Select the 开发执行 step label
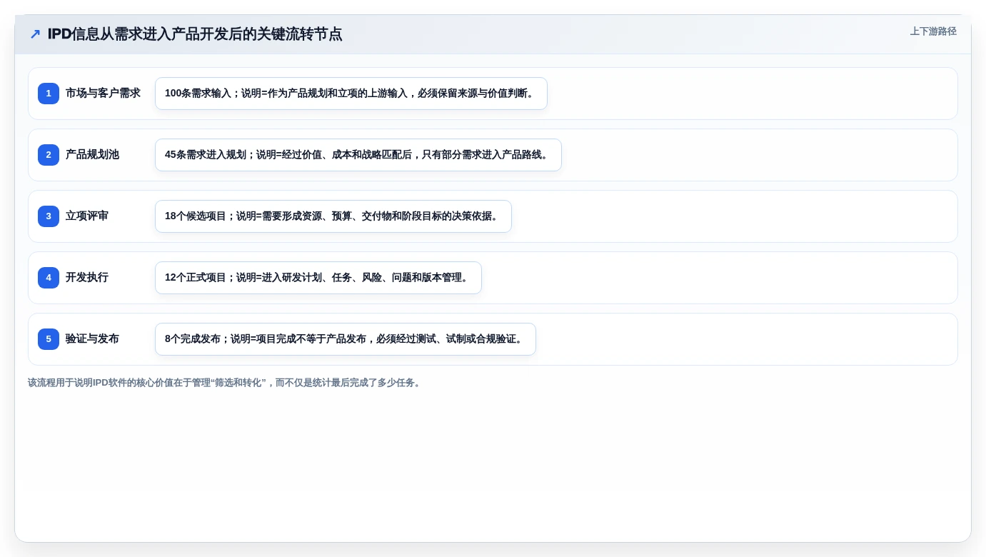 [x=87, y=278]
